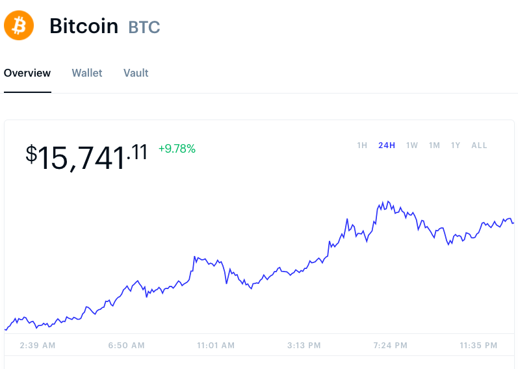The width and height of the screenshot is (518, 369).
Task: Select the Overview tab
Action: 27,73
